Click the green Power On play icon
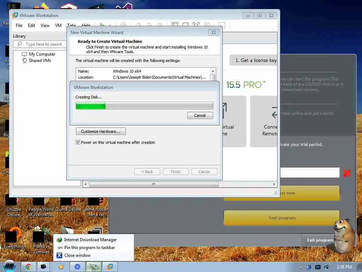The image size is (362, 272). (x=103, y=25)
